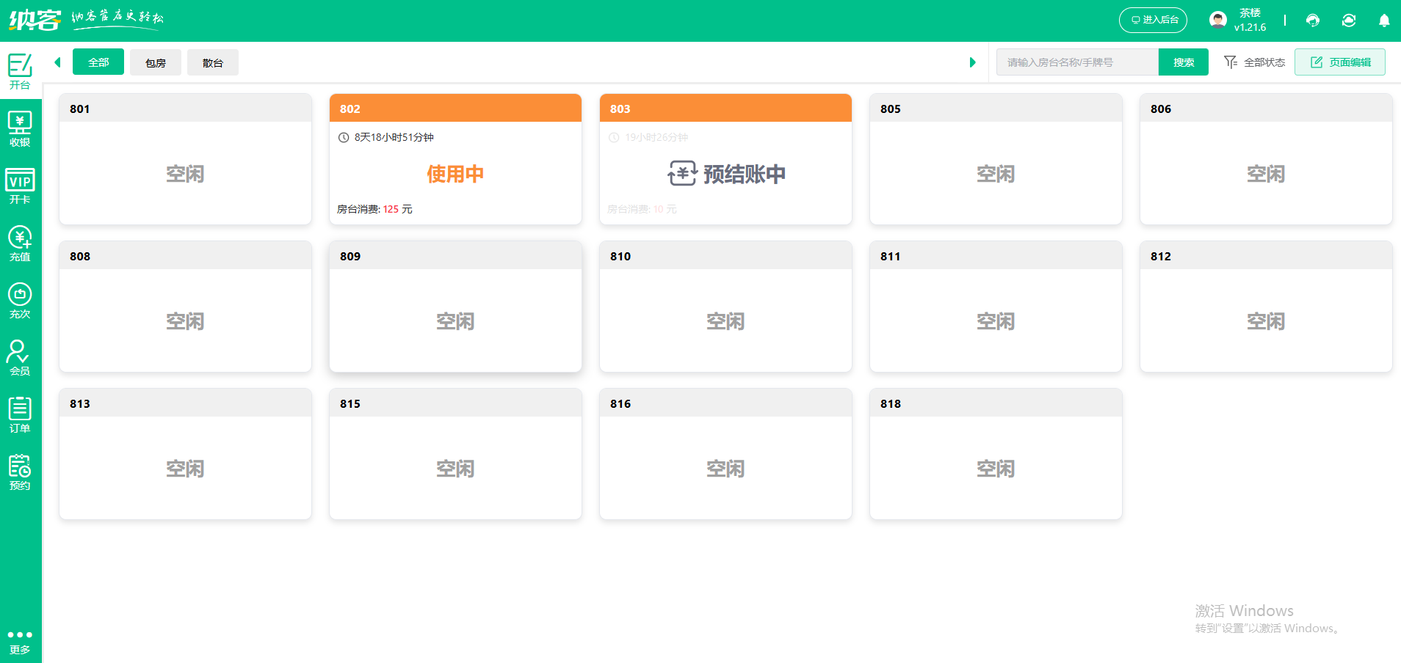
Task: Switch to the 包房 tab
Action: pyautogui.click(x=156, y=62)
